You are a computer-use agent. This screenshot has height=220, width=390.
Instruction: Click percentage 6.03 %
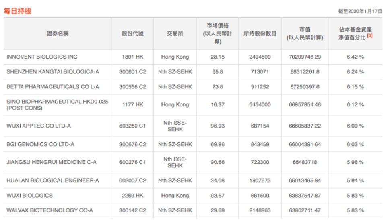point(355,144)
